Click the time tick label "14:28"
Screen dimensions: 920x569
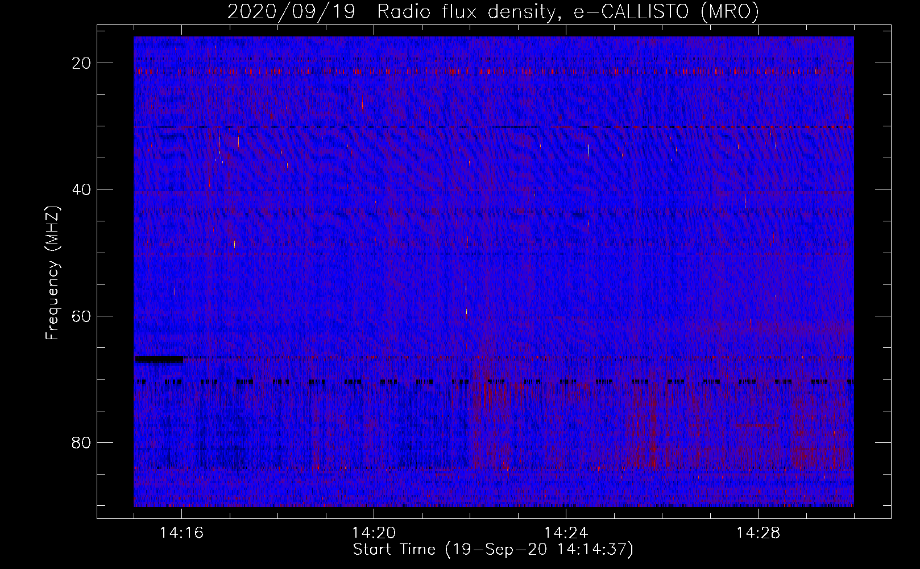758,533
